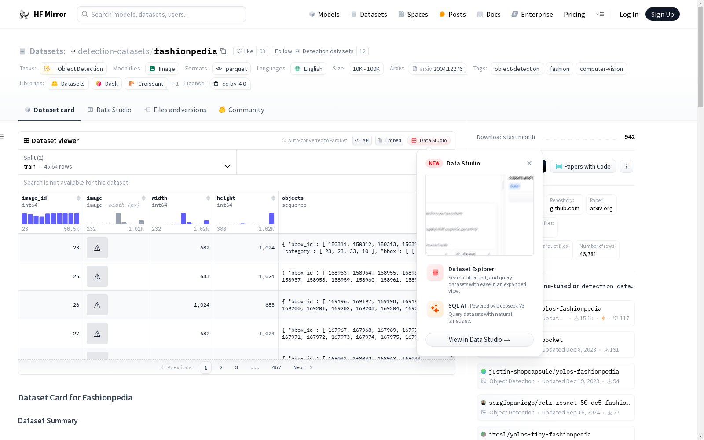Switch to the Dataset card tab
The image size is (704, 440).
click(x=49, y=110)
